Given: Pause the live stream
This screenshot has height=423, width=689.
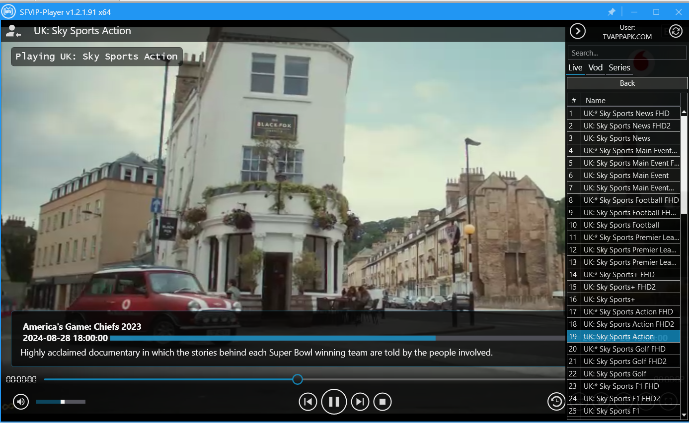Looking at the screenshot, I should (334, 402).
